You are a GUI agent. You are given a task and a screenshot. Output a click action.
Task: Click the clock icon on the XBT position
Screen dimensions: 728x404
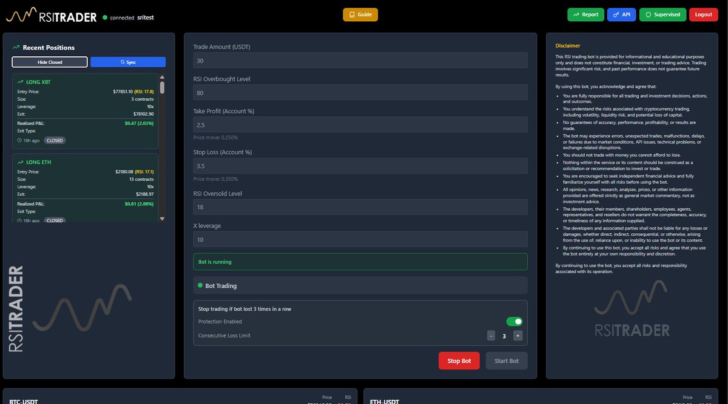click(19, 141)
